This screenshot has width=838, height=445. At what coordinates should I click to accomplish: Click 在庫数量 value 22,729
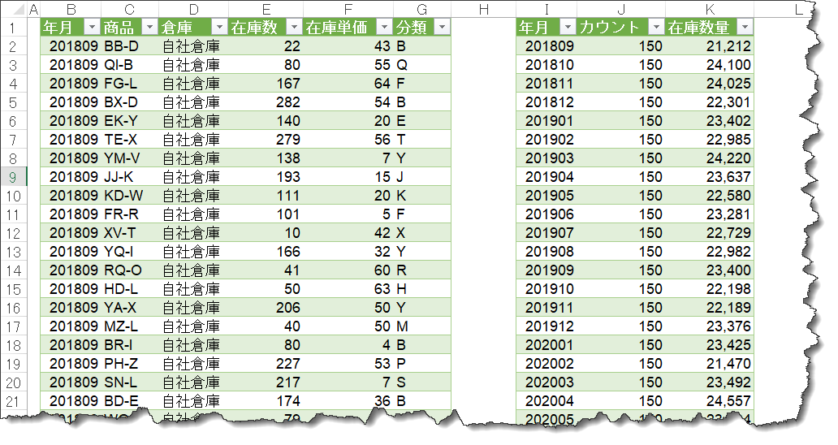[709, 233]
